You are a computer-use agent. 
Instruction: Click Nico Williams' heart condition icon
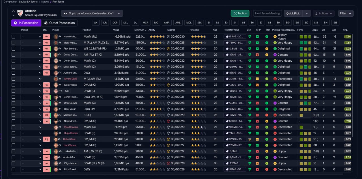[x=249, y=37]
